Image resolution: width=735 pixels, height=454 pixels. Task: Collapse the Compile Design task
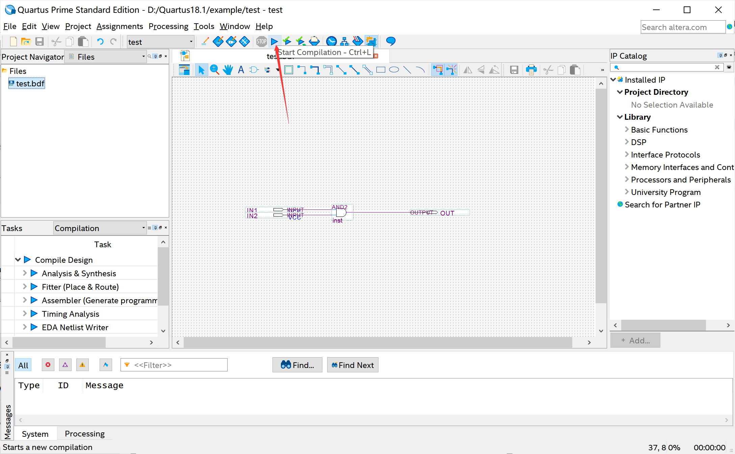click(x=18, y=260)
